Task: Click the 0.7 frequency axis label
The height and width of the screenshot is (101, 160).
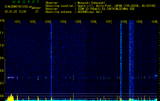Action: click(x=2, y=83)
